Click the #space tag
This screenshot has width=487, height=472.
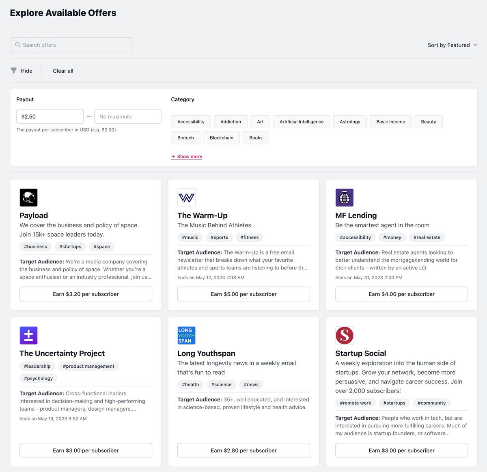click(x=101, y=247)
